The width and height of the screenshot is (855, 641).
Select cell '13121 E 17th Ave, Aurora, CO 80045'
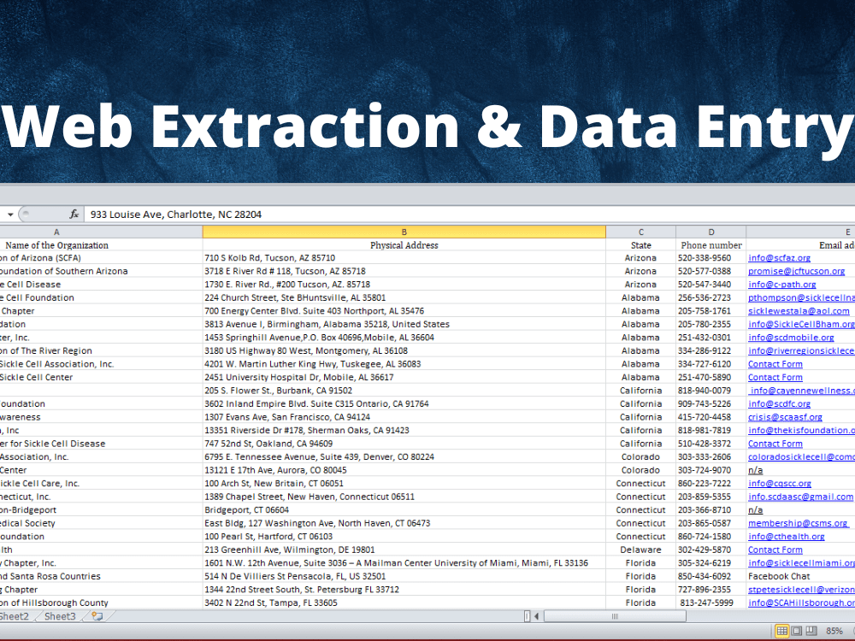[x=404, y=470]
